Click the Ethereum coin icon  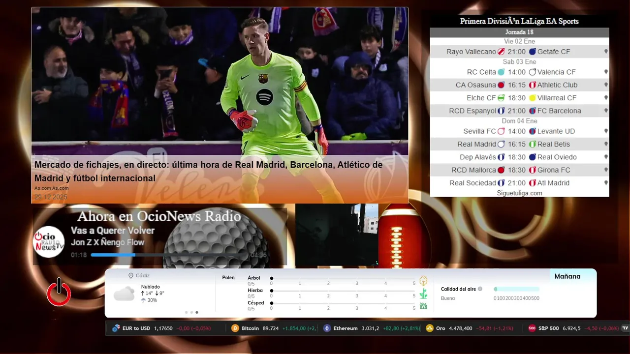tap(327, 328)
